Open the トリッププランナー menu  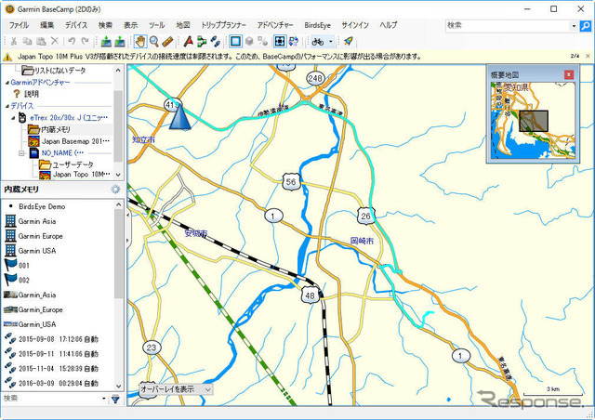point(223,25)
